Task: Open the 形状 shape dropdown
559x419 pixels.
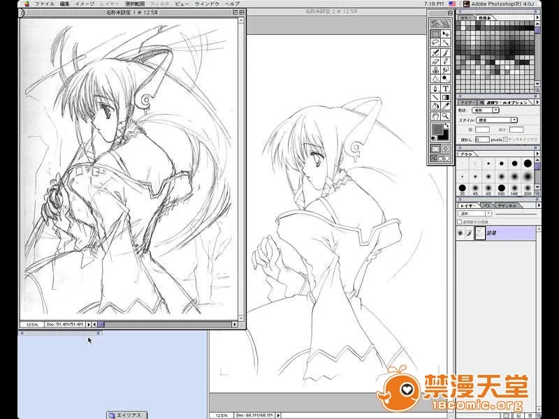Action: (x=486, y=110)
